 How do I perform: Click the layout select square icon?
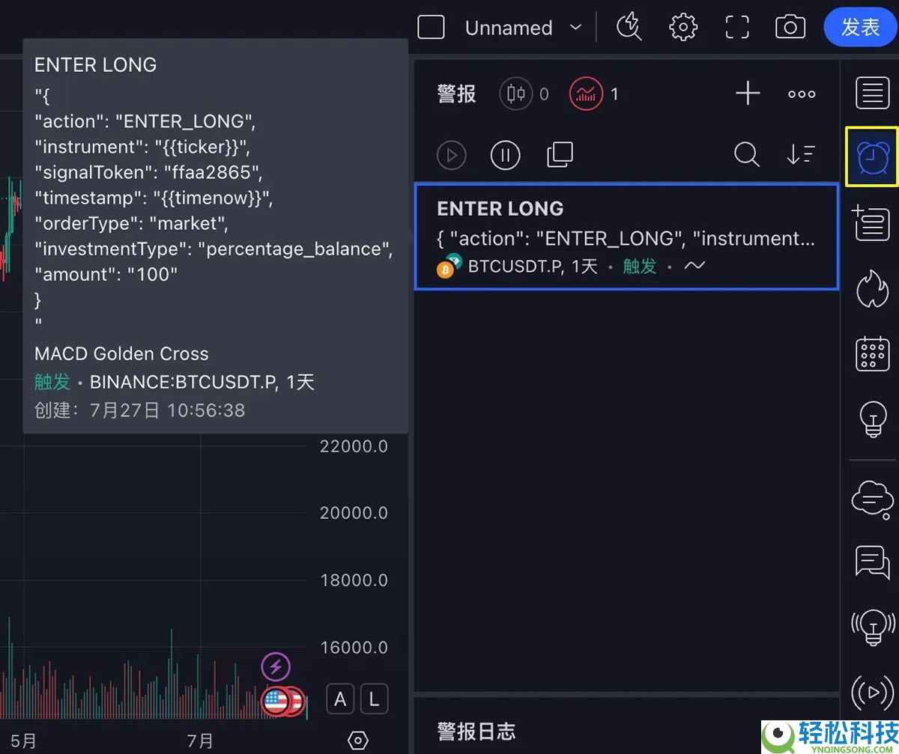click(432, 28)
